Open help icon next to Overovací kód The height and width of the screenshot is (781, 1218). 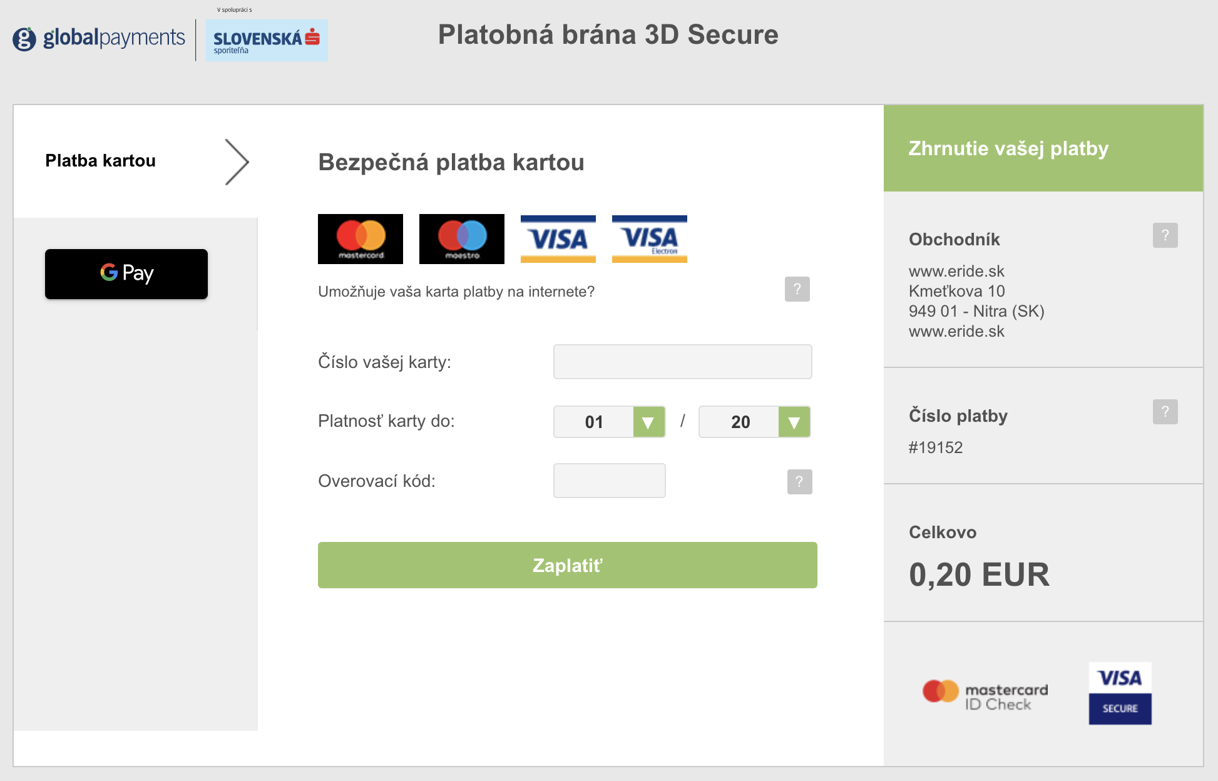(x=800, y=482)
